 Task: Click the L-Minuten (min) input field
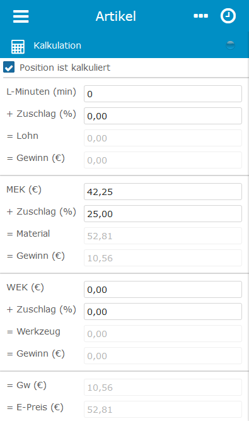click(x=163, y=93)
